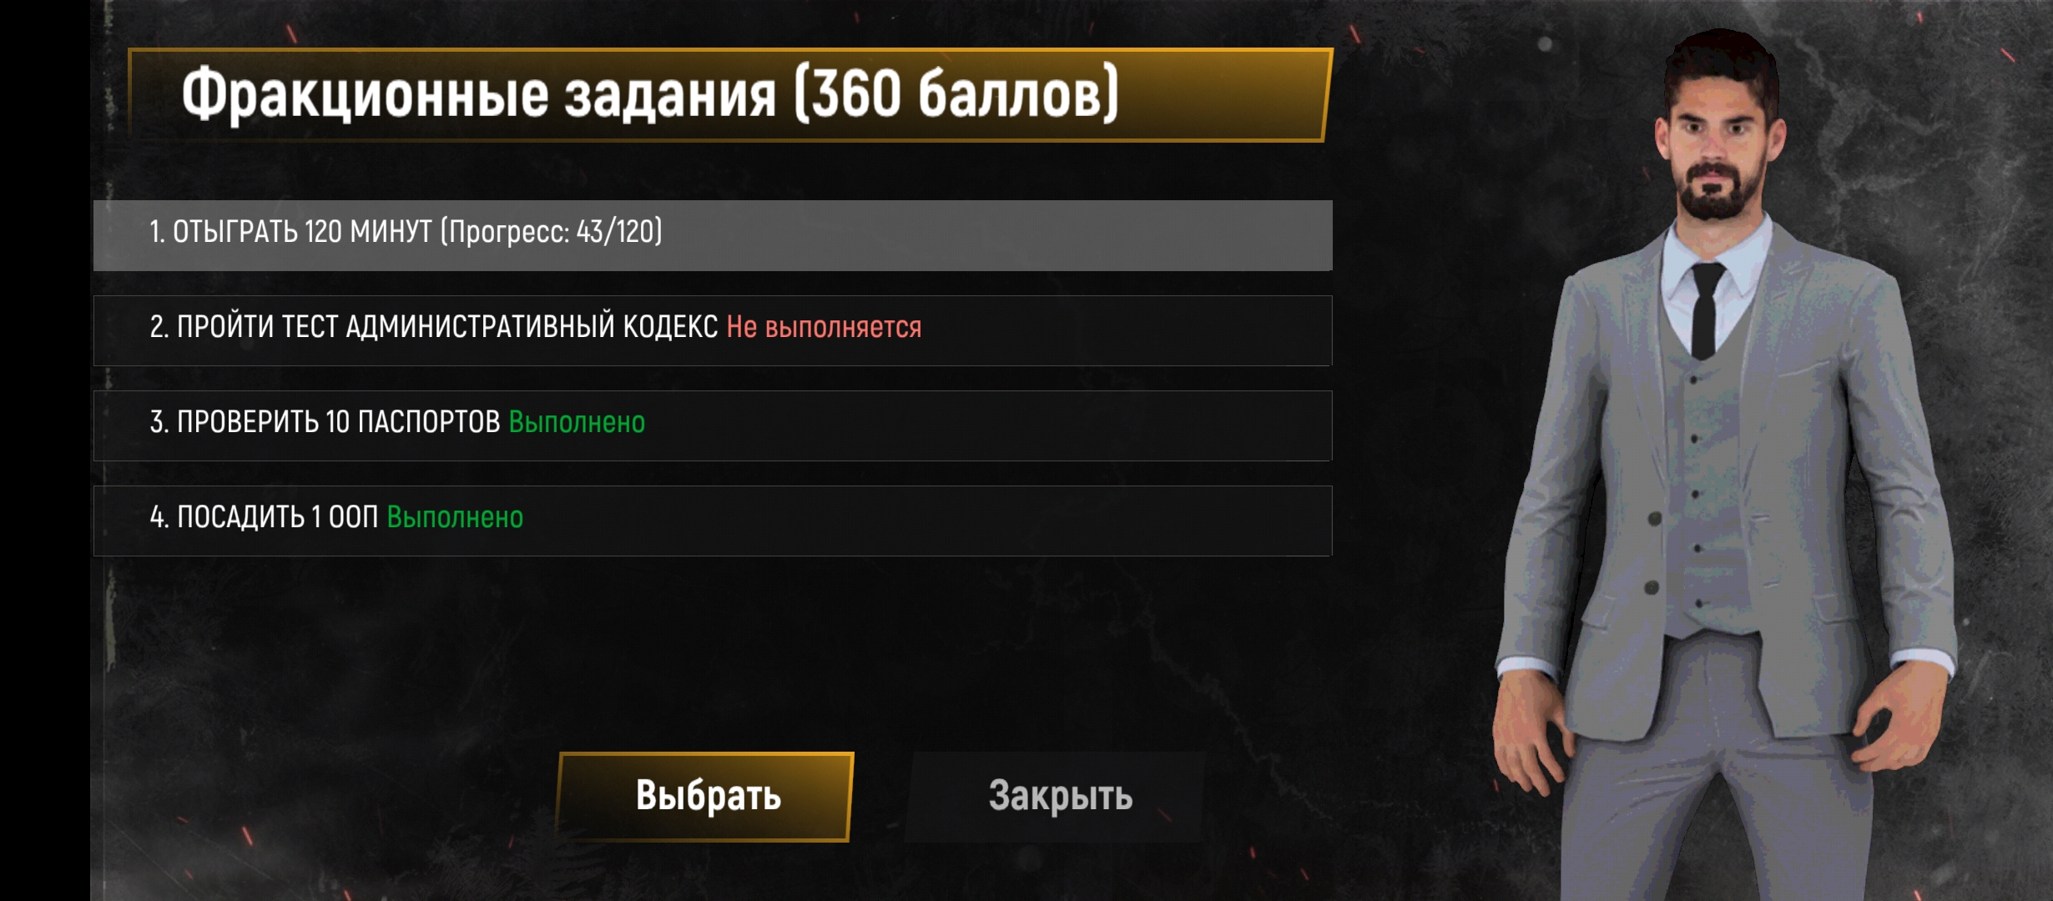2053x901 pixels.
Task: Select the 'Пройти тест административный кодекс' task
Action: tap(713, 330)
